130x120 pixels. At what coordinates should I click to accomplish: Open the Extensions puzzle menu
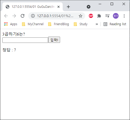(99, 16)
